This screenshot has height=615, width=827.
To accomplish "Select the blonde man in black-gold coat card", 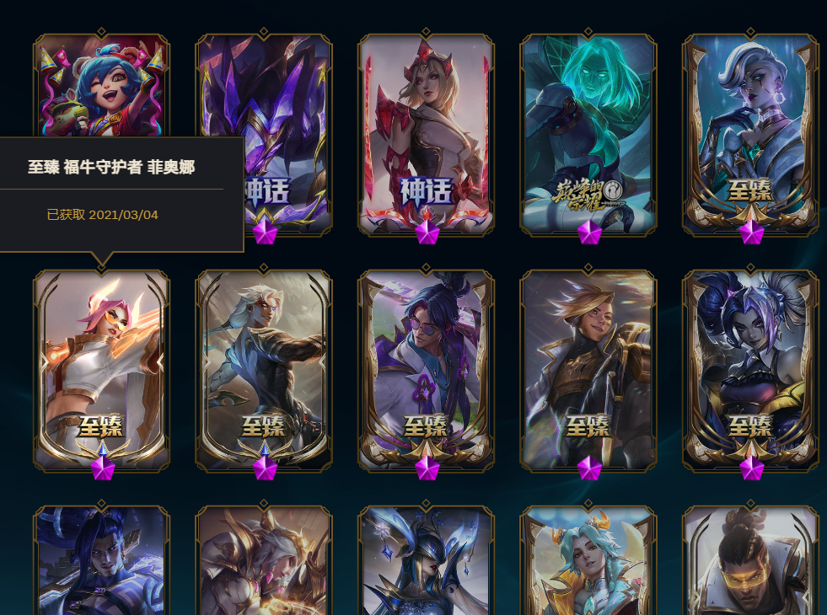I will pos(588,370).
